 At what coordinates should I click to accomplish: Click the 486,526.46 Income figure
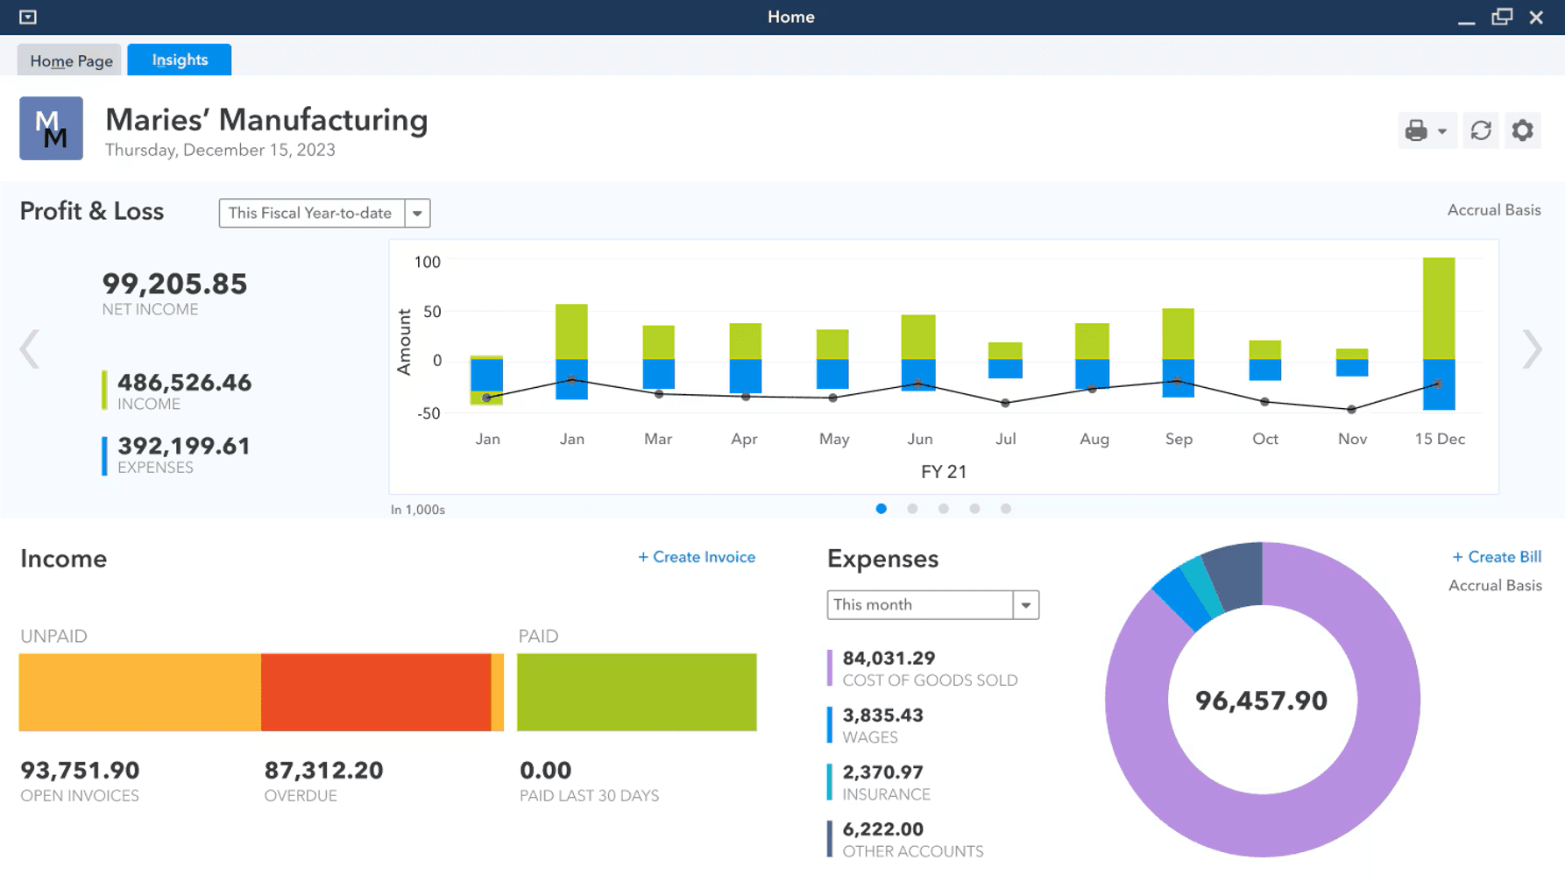point(184,383)
